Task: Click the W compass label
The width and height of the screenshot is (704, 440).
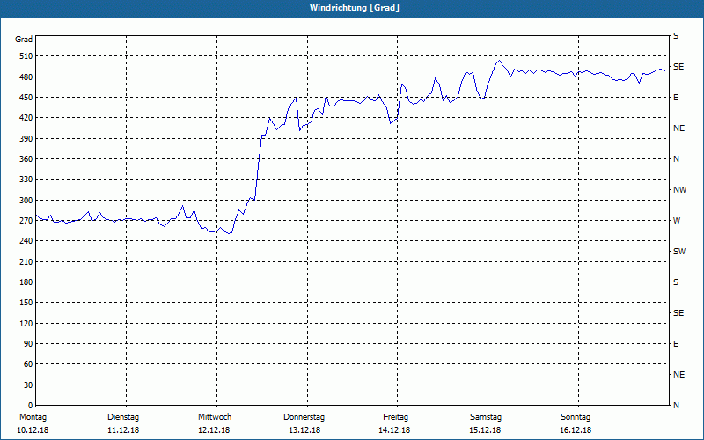Action: click(677, 221)
